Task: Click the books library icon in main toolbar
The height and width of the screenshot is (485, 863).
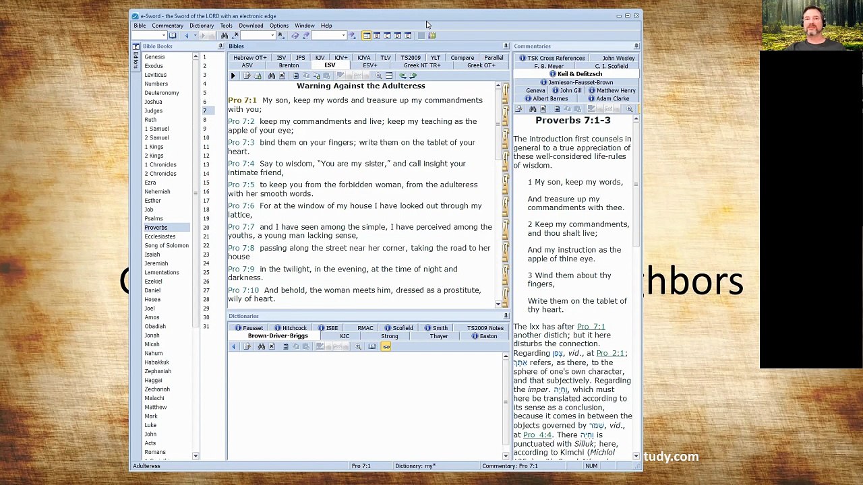Action: [431, 35]
